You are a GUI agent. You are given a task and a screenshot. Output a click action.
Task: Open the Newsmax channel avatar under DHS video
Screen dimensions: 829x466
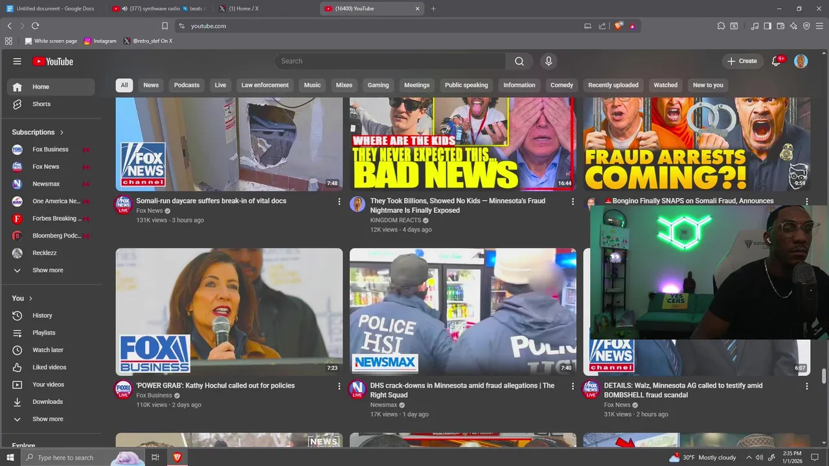(x=357, y=389)
